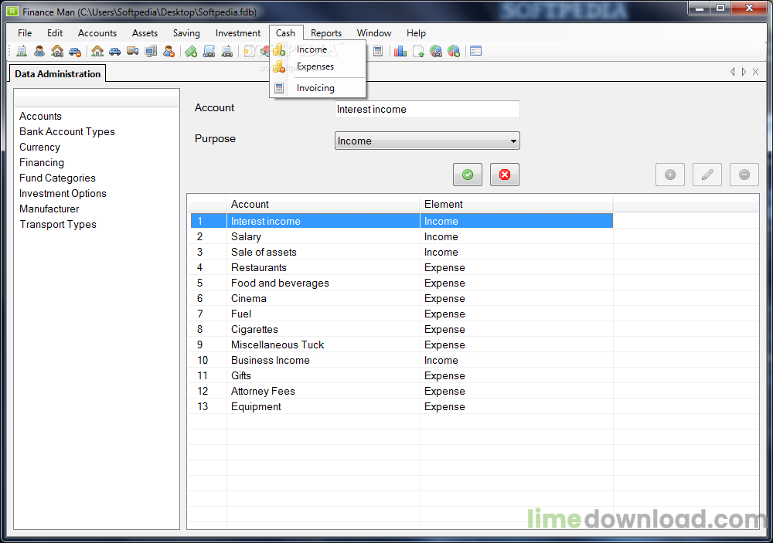Screen dimensions: 773x543
Task: Select the Data Administration tab
Action: pos(58,74)
